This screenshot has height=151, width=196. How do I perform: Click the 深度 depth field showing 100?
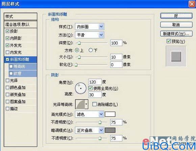pos(116,43)
